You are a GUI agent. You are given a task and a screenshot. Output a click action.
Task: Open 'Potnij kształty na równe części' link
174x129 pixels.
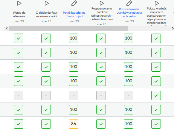74,15
